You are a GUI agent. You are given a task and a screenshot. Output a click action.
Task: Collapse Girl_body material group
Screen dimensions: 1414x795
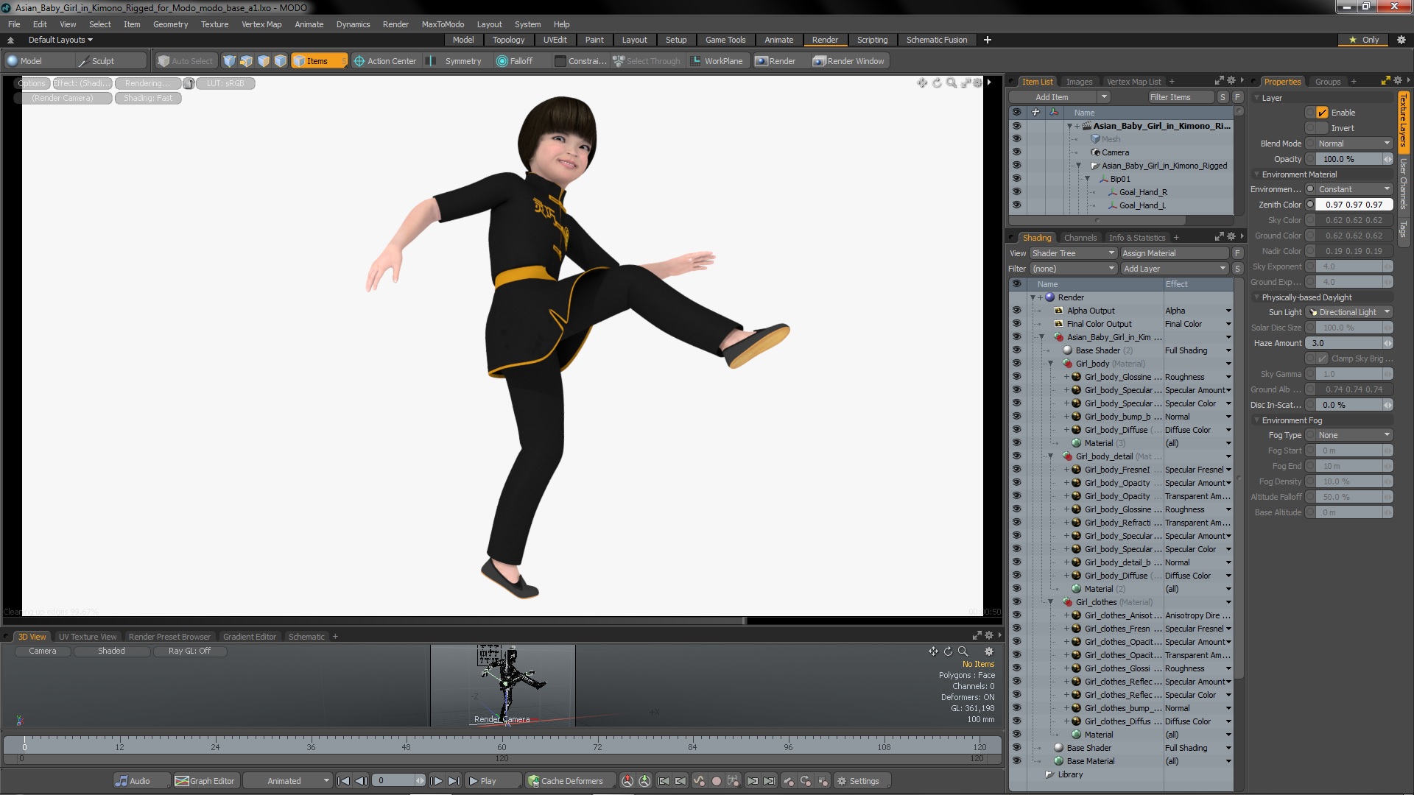[x=1051, y=364]
